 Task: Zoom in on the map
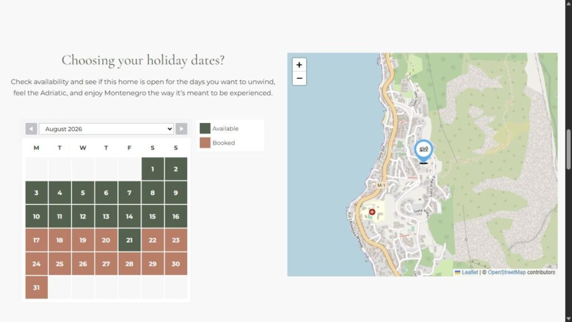click(x=299, y=65)
